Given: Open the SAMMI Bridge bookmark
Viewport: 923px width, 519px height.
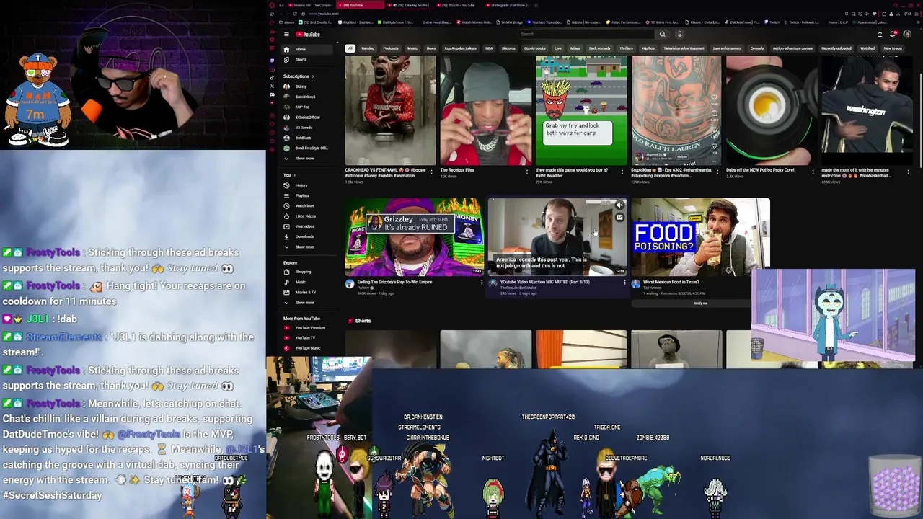Looking at the screenshot, I should click(x=511, y=22).
